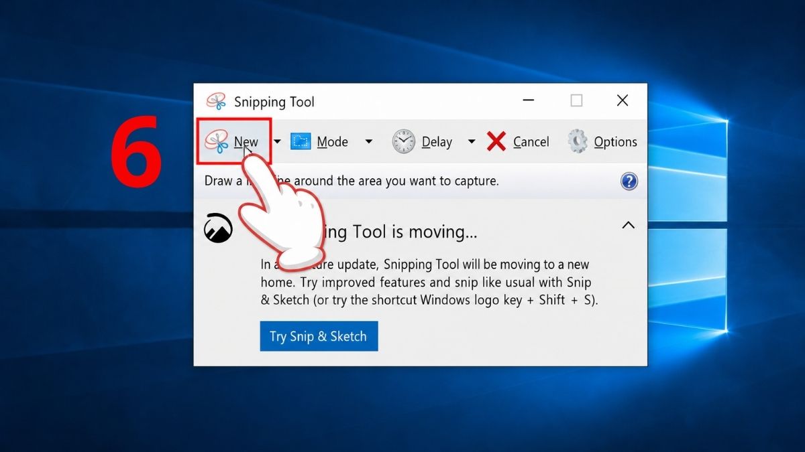Open Snipping Tool help question mark
Image resolution: width=805 pixels, height=452 pixels.
pos(629,181)
